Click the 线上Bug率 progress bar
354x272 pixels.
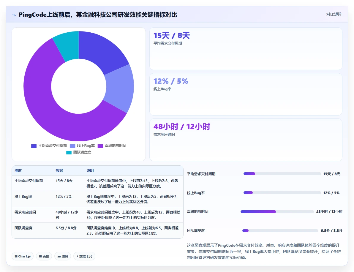coord(282,193)
